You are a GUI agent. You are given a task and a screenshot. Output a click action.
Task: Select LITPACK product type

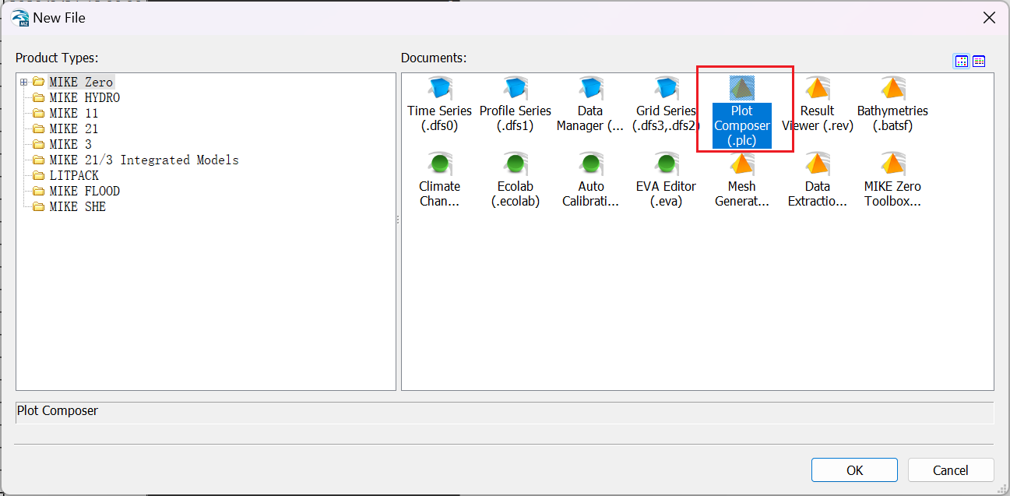pos(74,175)
